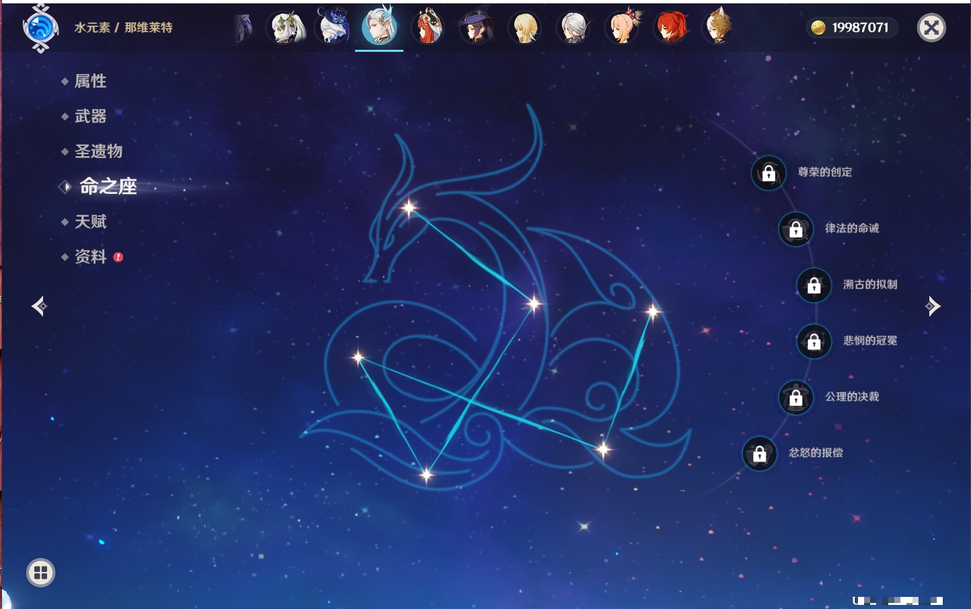971x609 pixels.
Task: Click the 水元素 / 那维莱特 title text
Action: (x=123, y=28)
